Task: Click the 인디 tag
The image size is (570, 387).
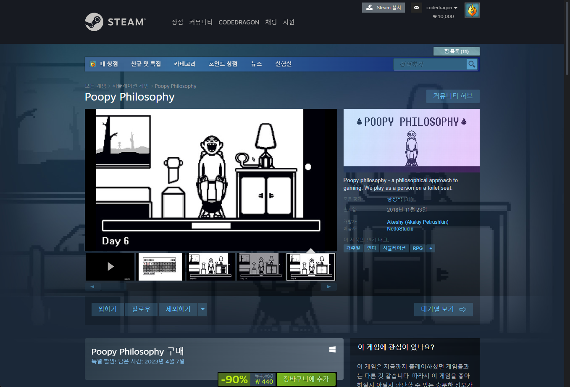Action: (x=371, y=248)
